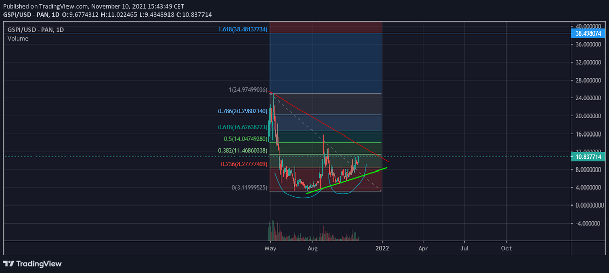
Task: Click the 0(3.11999525) Fibonacci base label
Action: 250,187
